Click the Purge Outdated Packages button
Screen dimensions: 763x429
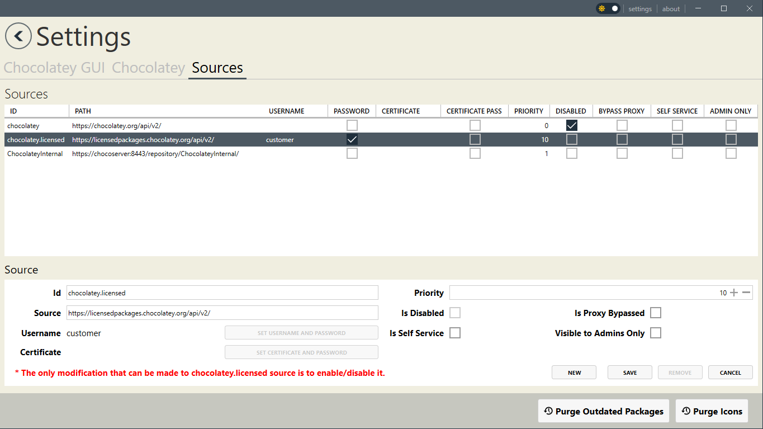point(604,411)
